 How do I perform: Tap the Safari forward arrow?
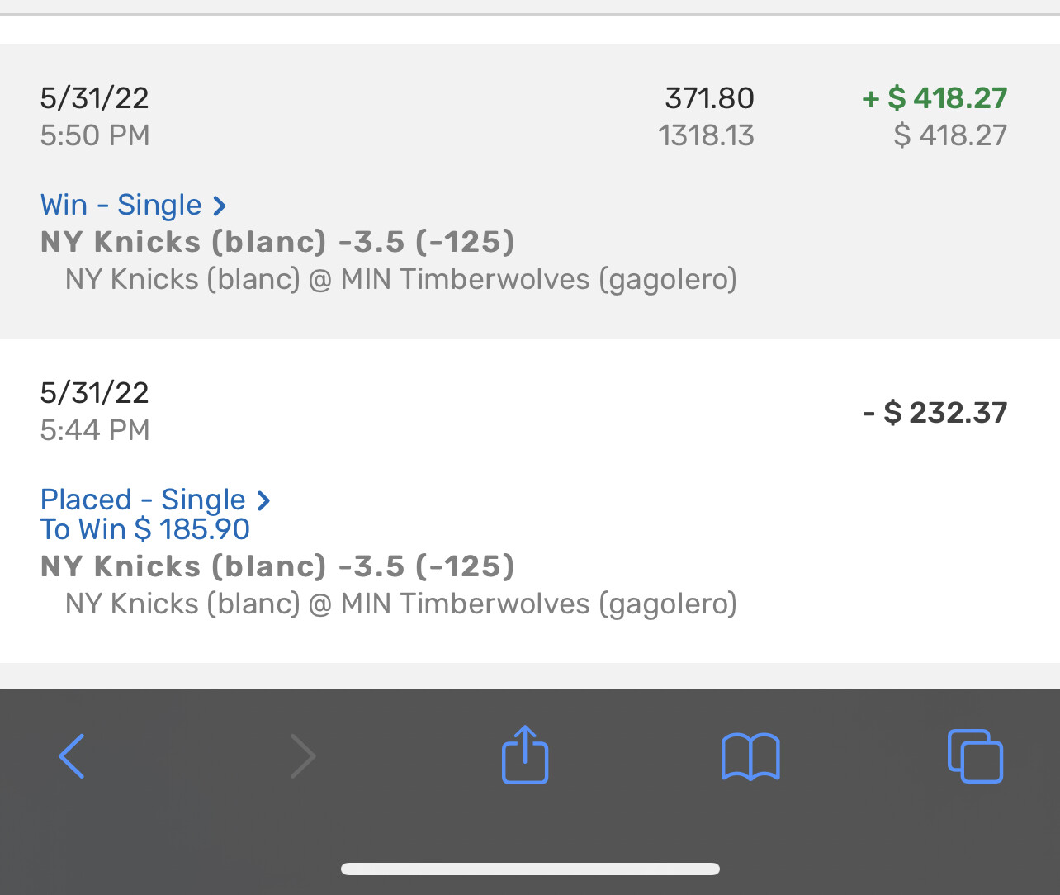point(303,756)
